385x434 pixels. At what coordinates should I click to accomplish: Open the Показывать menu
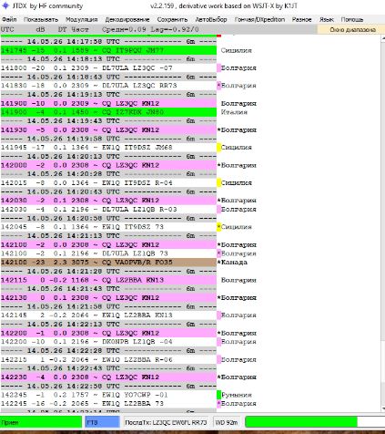pyautogui.click(x=41, y=19)
